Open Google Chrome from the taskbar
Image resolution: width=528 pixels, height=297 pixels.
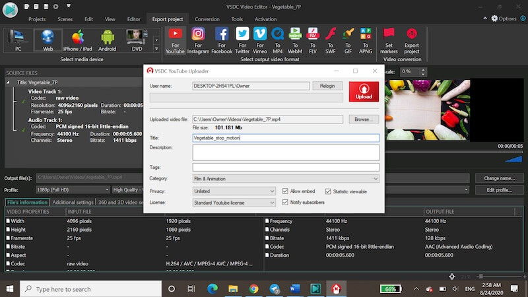(253, 288)
